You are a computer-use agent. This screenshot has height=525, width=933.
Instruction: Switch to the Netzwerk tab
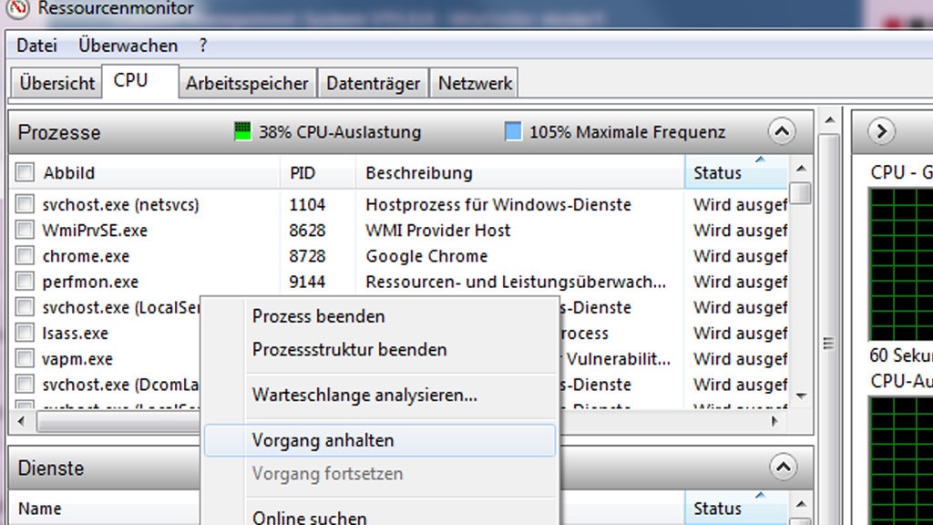coord(475,83)
